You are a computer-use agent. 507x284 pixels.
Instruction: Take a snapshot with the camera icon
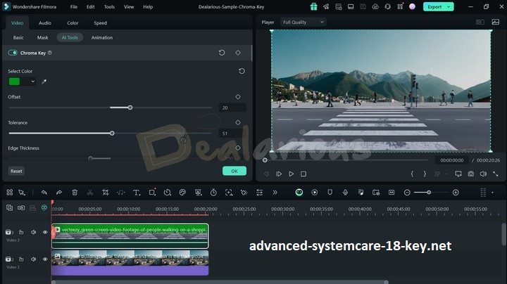pyautogui.click(x=470, y=174)
